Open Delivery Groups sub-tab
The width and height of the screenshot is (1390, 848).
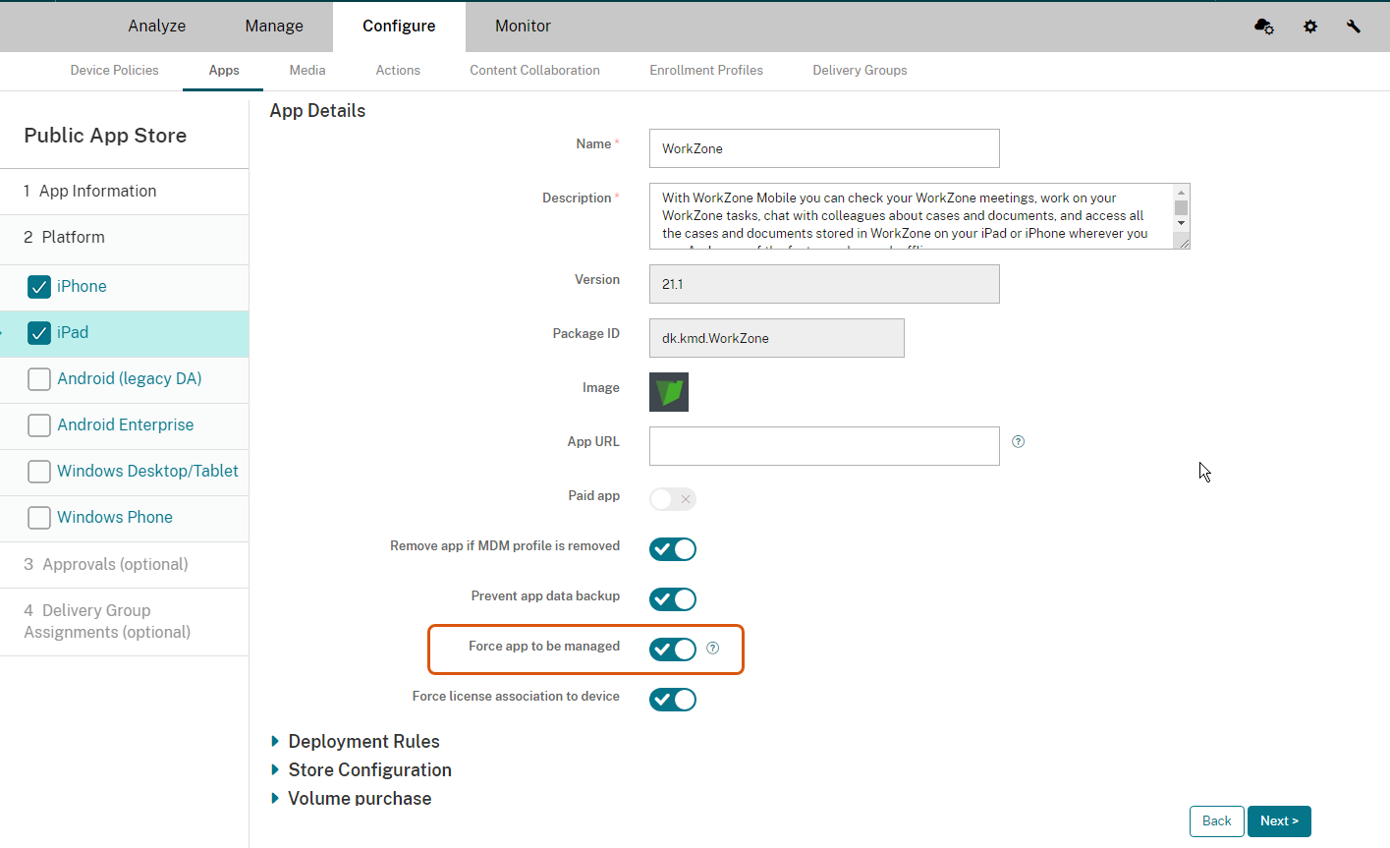click(860, 71)
